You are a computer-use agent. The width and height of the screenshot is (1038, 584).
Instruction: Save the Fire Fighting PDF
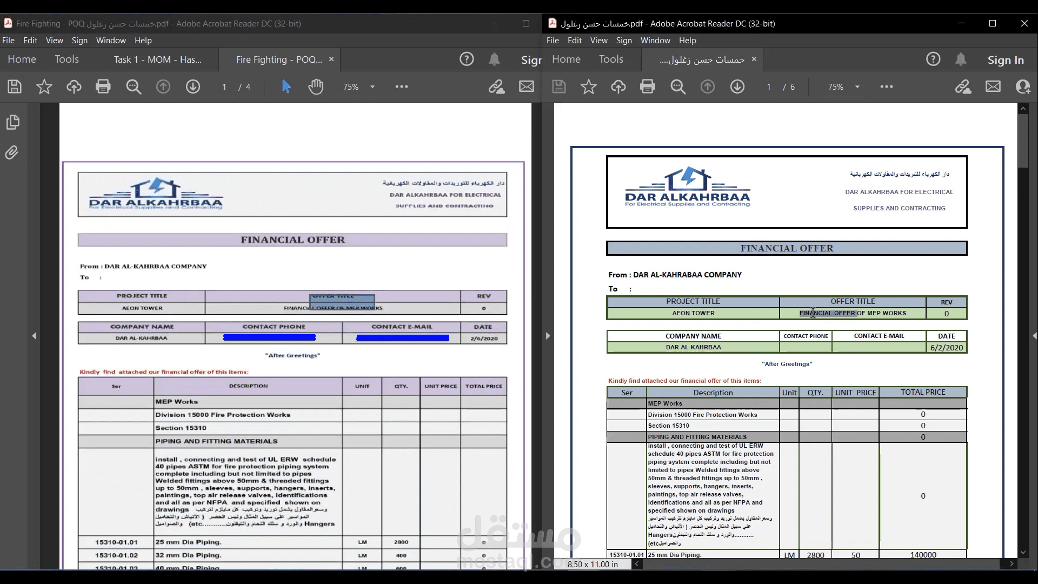click(14, 87)
